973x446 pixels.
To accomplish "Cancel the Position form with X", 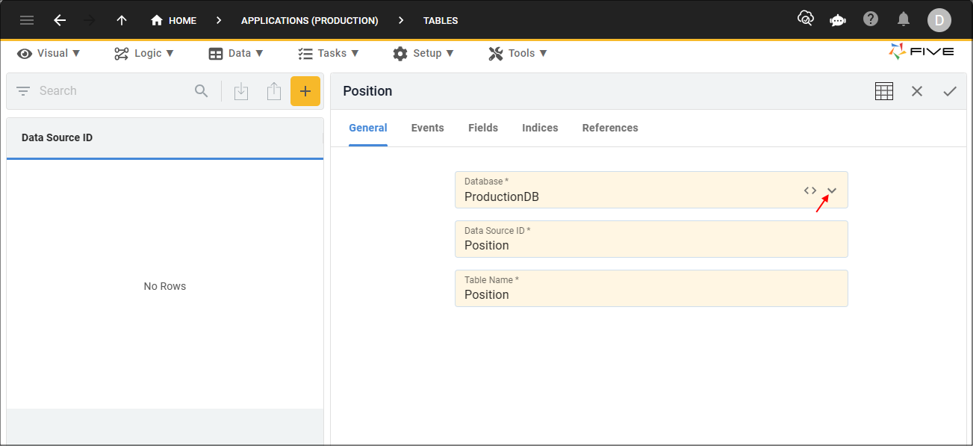I will pos(917,91).
